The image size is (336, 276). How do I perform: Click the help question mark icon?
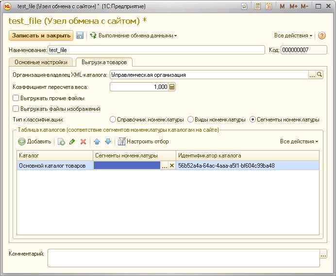(321, 35)
